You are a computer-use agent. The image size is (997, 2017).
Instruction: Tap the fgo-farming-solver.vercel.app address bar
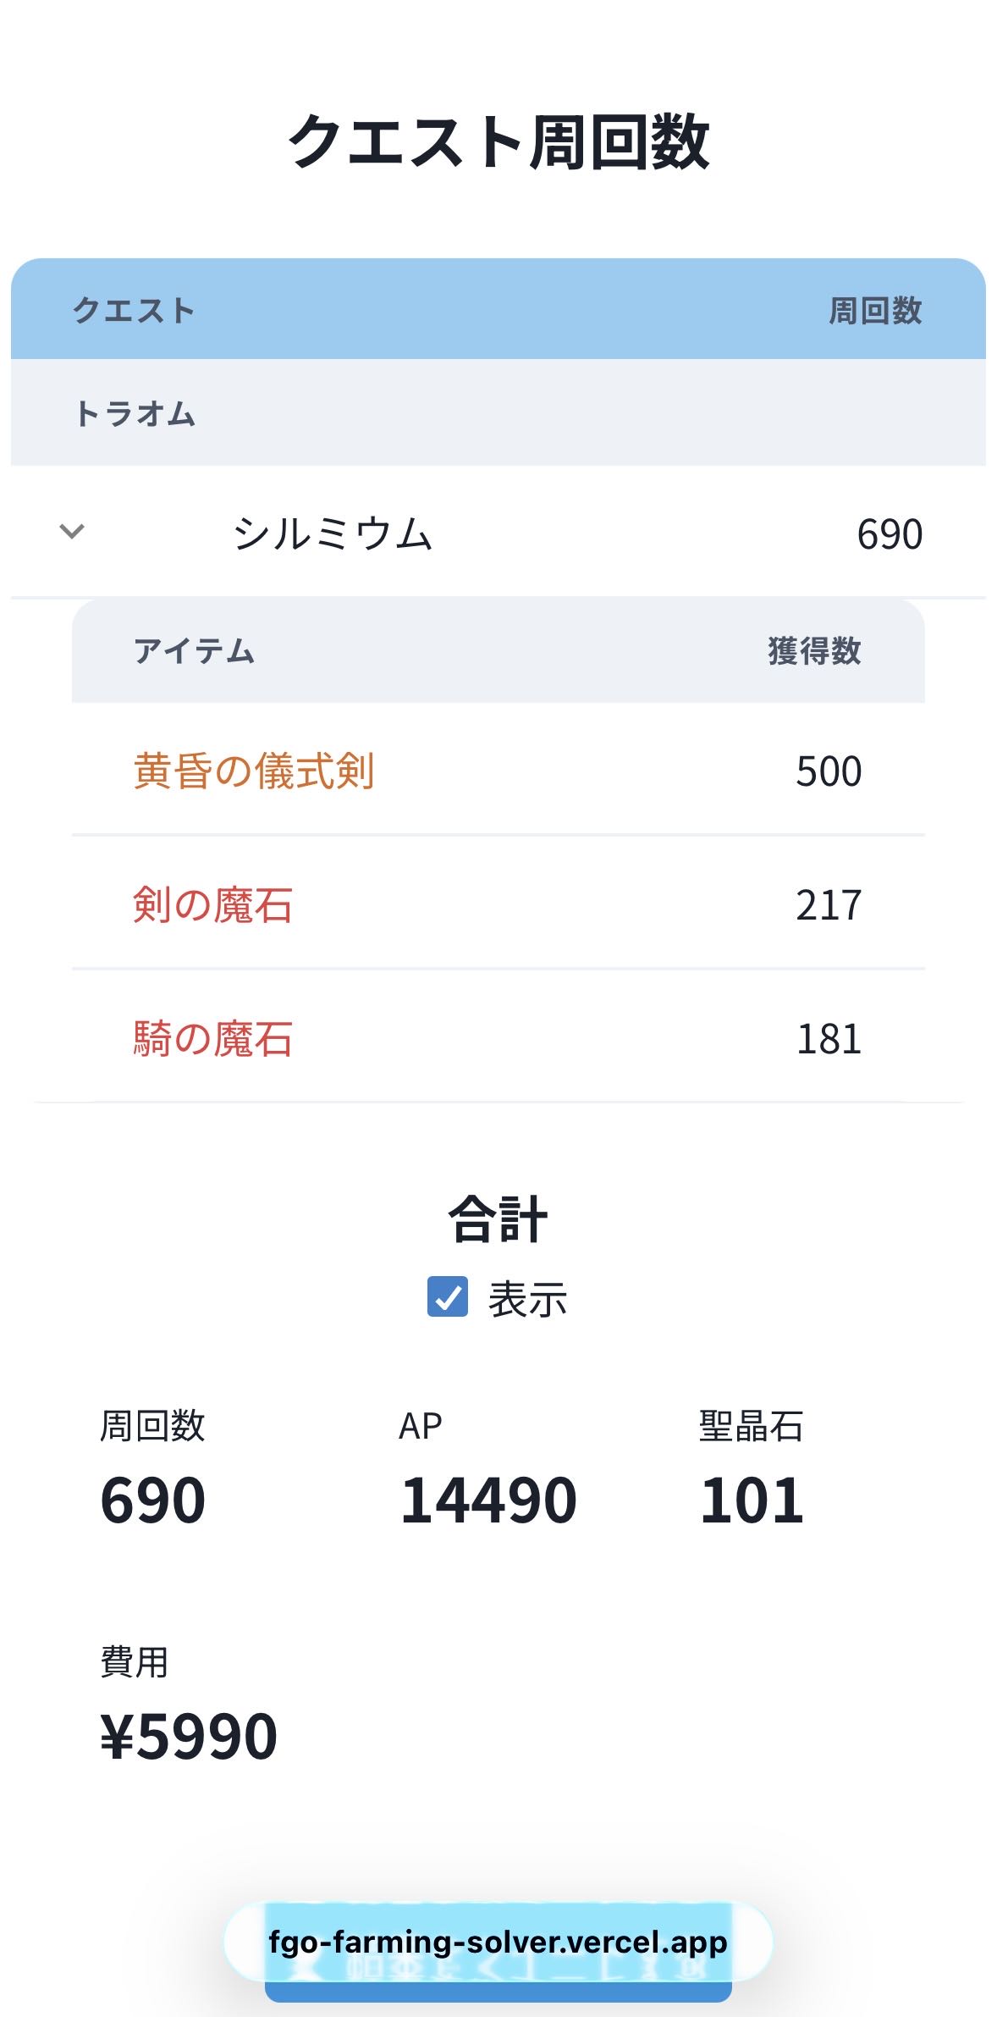point(498,1941)
